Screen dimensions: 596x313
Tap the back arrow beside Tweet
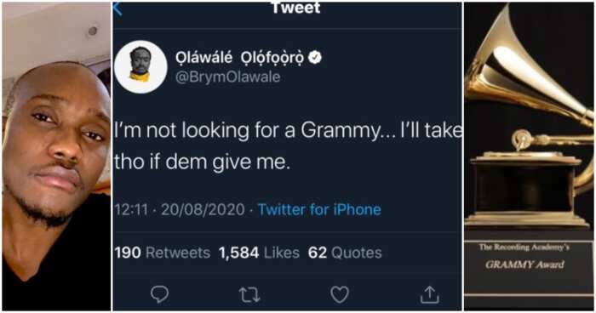pyautogui.click(x=117, y=9)
